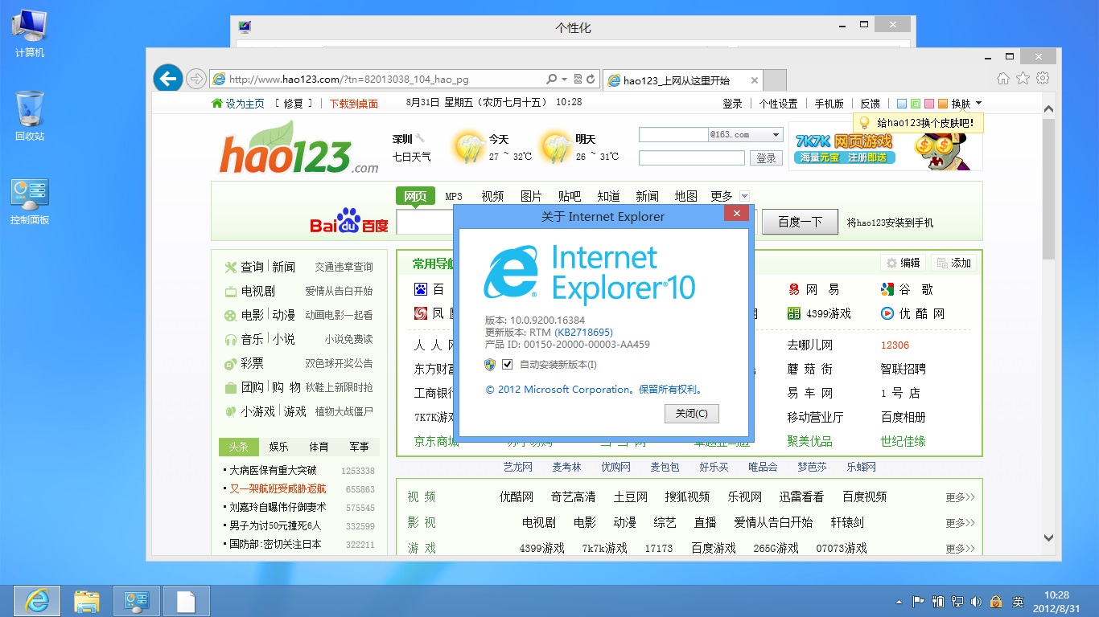Click the IE forward arrow button

click(196, 79)
